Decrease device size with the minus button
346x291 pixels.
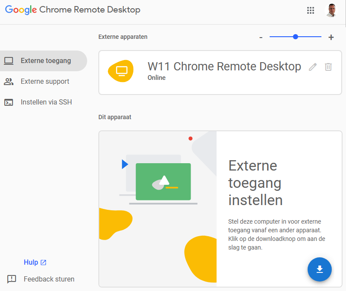(261, 37)
